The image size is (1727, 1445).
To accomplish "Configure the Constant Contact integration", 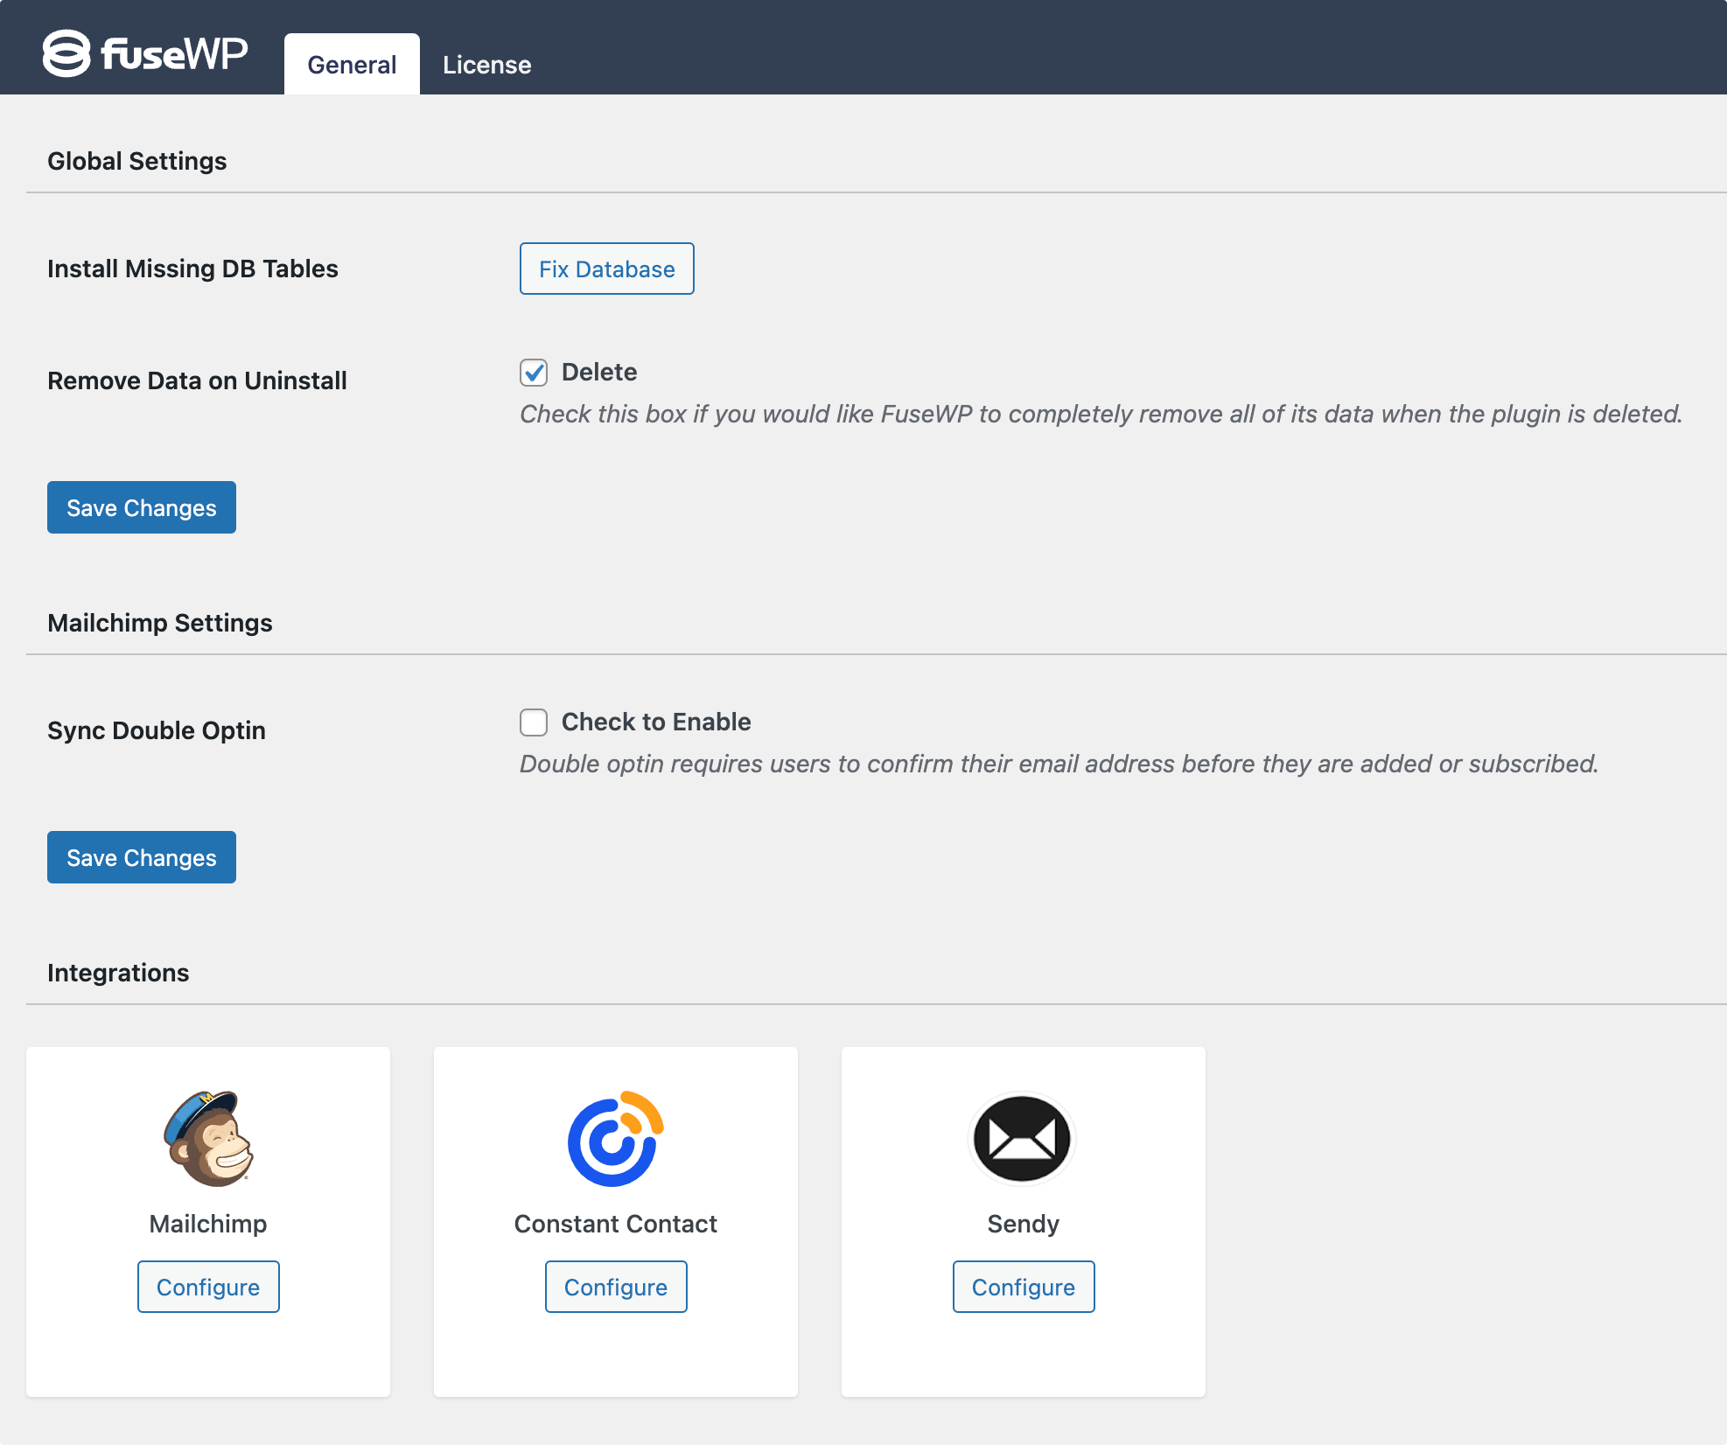I will point(616,1287).
